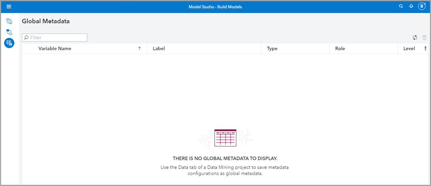Image resolution: width=431 pixels, height=186 pixels.
Task: Select the Global Metadata sidebar icon
Action: tap(9, 43)
